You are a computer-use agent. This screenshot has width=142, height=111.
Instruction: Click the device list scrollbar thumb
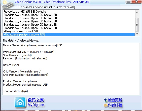click(137, 25)
